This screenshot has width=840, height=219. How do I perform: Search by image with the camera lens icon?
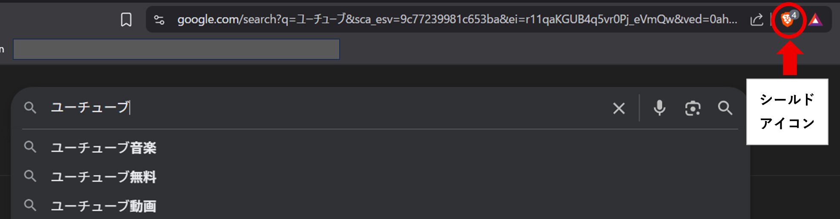pos(693,108)
